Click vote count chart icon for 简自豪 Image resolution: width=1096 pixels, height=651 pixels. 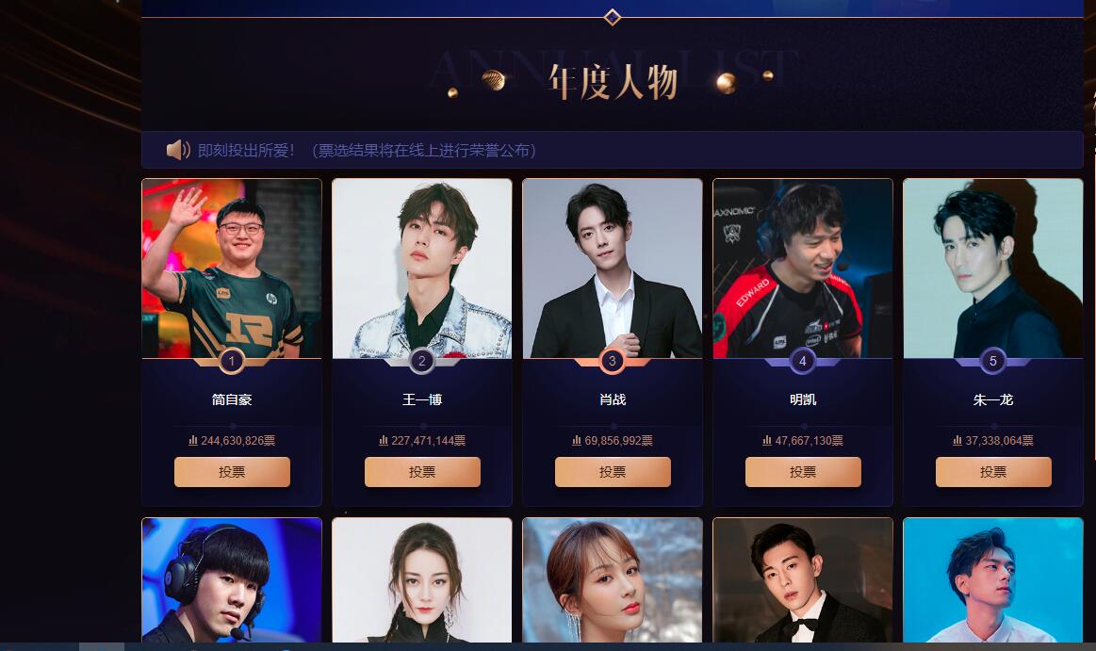coord(193,440)
